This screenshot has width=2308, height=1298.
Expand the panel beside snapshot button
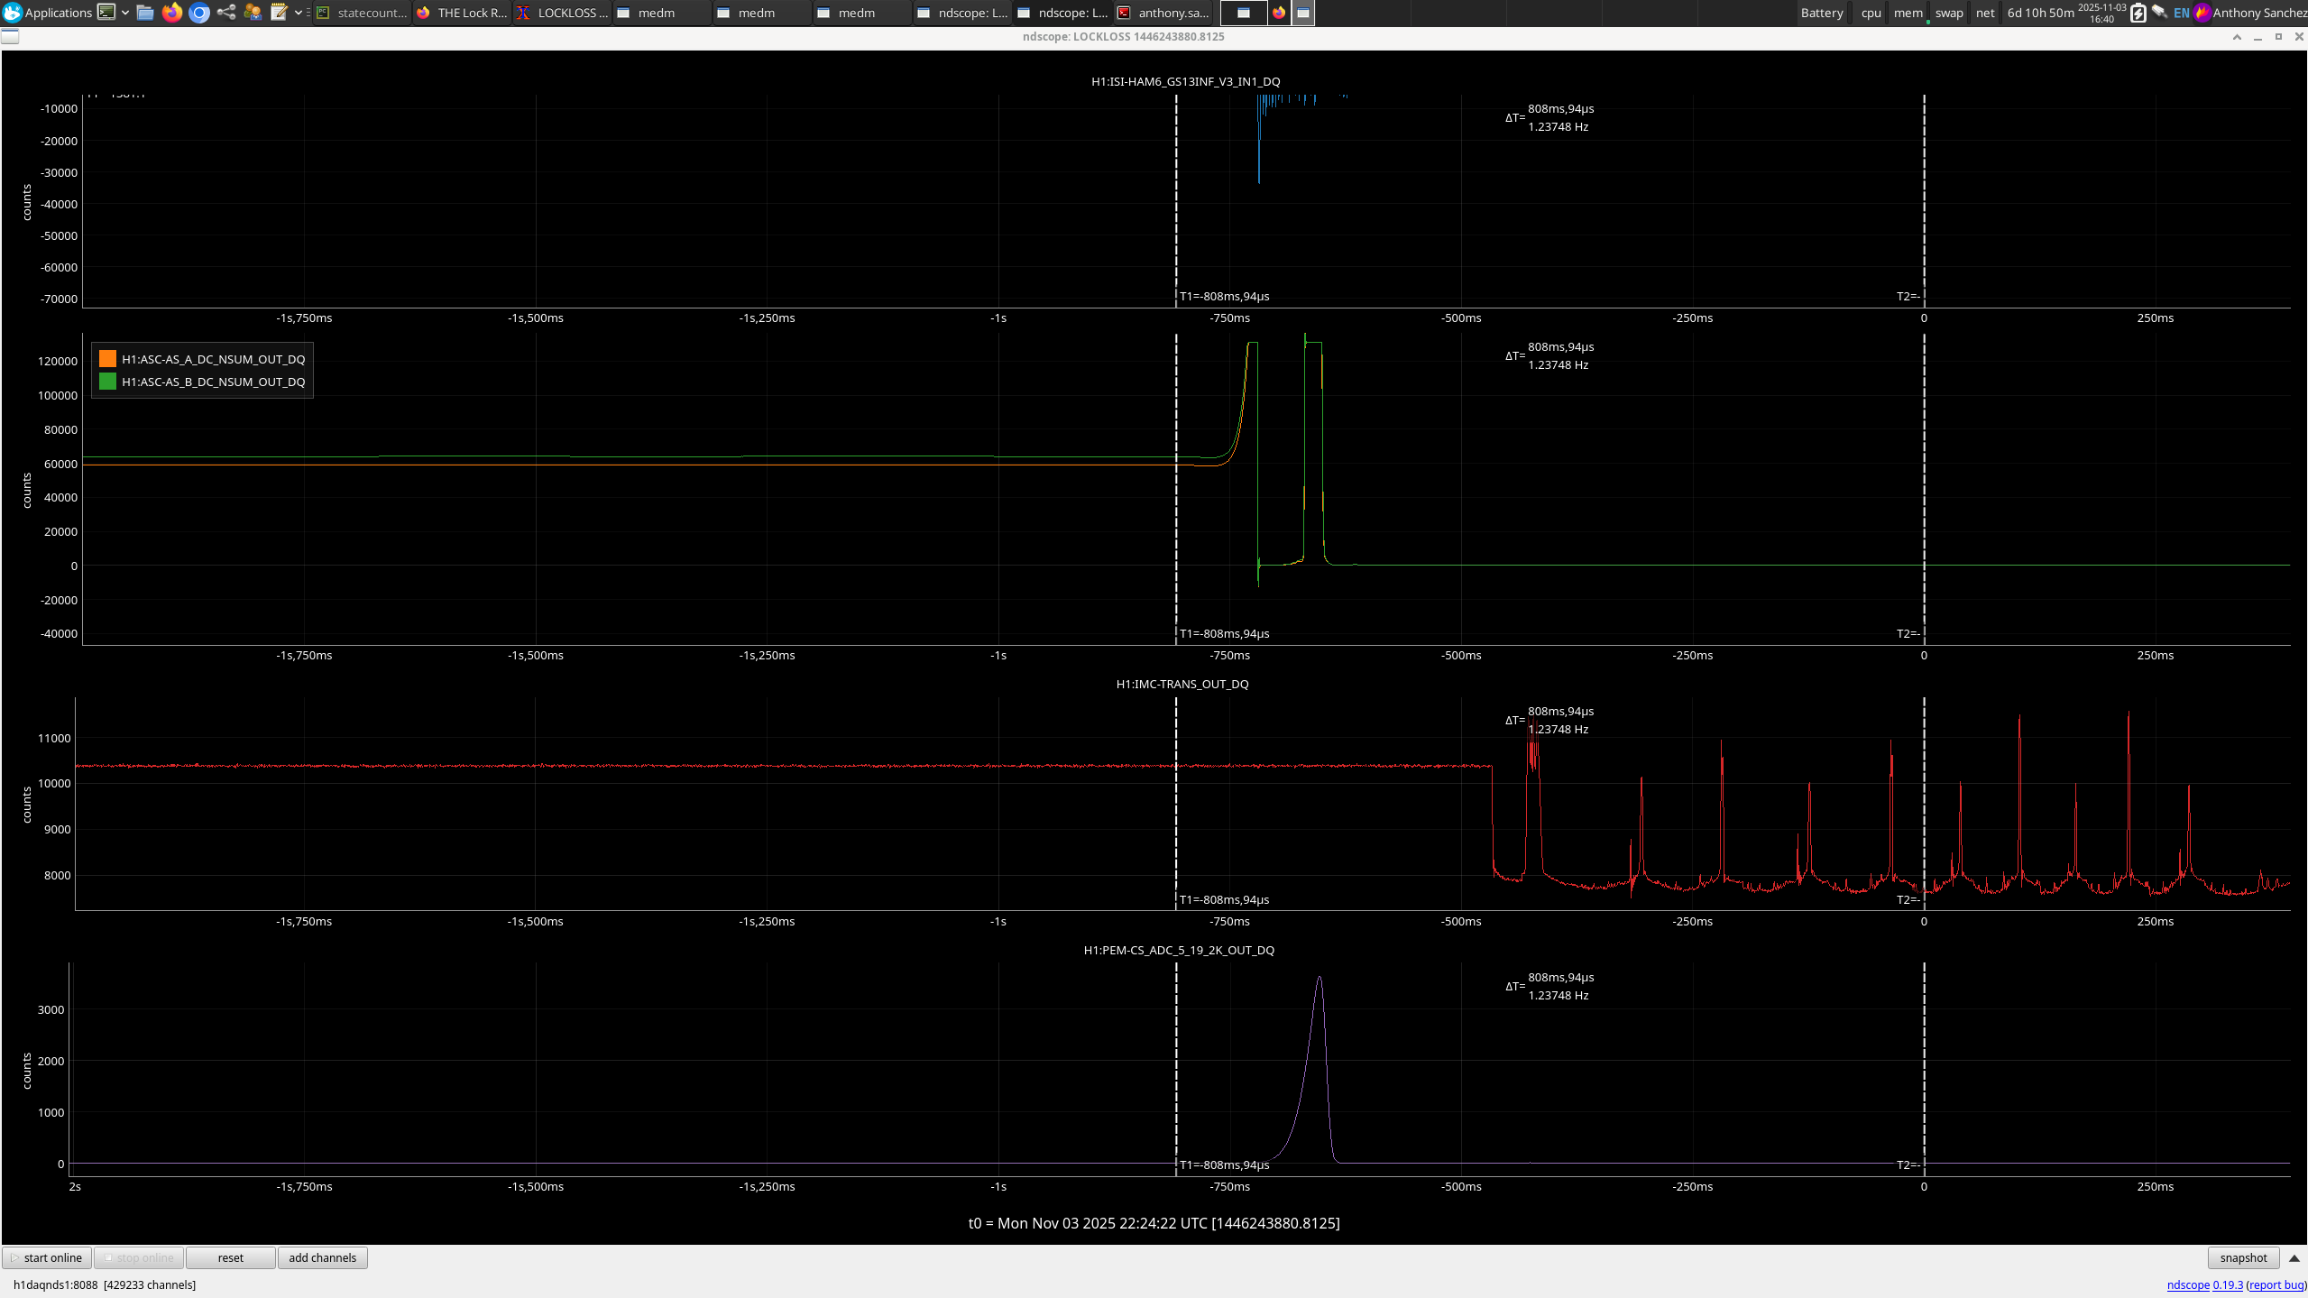pos(2294,1258)
